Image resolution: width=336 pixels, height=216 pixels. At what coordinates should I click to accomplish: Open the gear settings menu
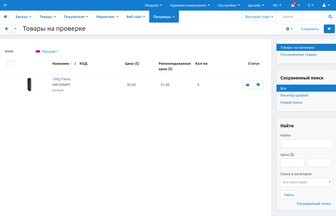click(289, 29)
